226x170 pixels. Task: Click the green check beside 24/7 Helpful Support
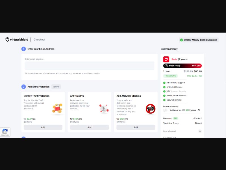click(x=164, y=82)
